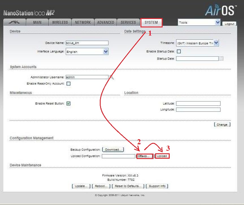Screen dimensions: 244x205
Task: Click the 'Device Maintenance' section heading
Action: (x=25, y=165)
